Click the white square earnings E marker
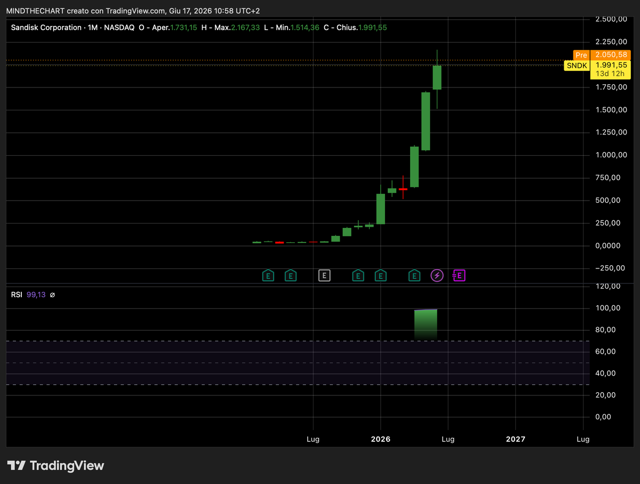The image size is (640, 484). (x=324, y=276)
